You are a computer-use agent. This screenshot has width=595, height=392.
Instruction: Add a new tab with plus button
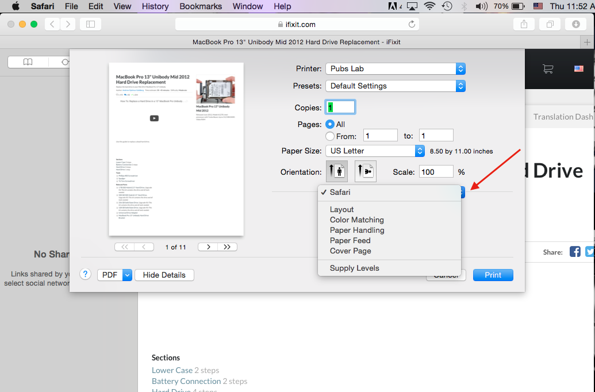pos(587,42)
